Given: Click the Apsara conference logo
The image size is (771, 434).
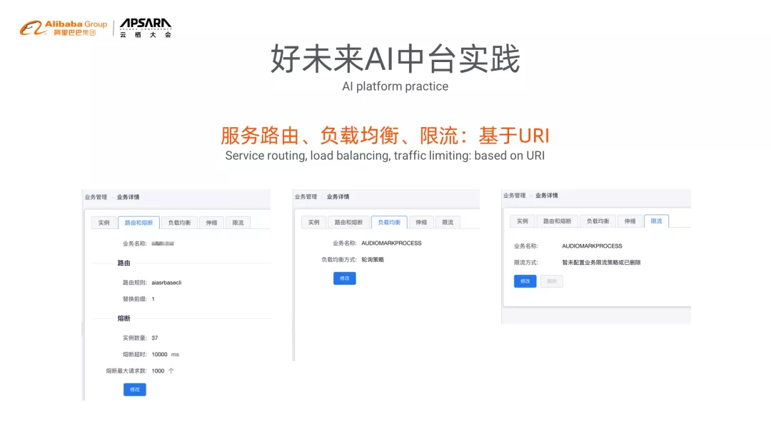Looking at the screenshot, I should (x=146, y=28).
